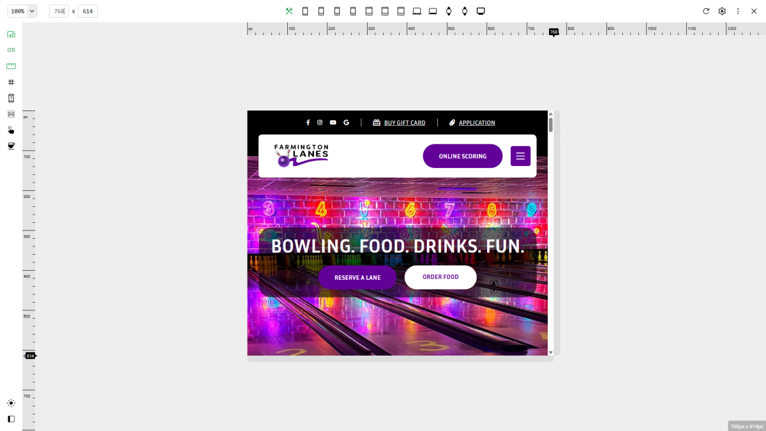This screenshot has height=431, width=766.
Task: Open the settings gear
Action: [722, 11]
